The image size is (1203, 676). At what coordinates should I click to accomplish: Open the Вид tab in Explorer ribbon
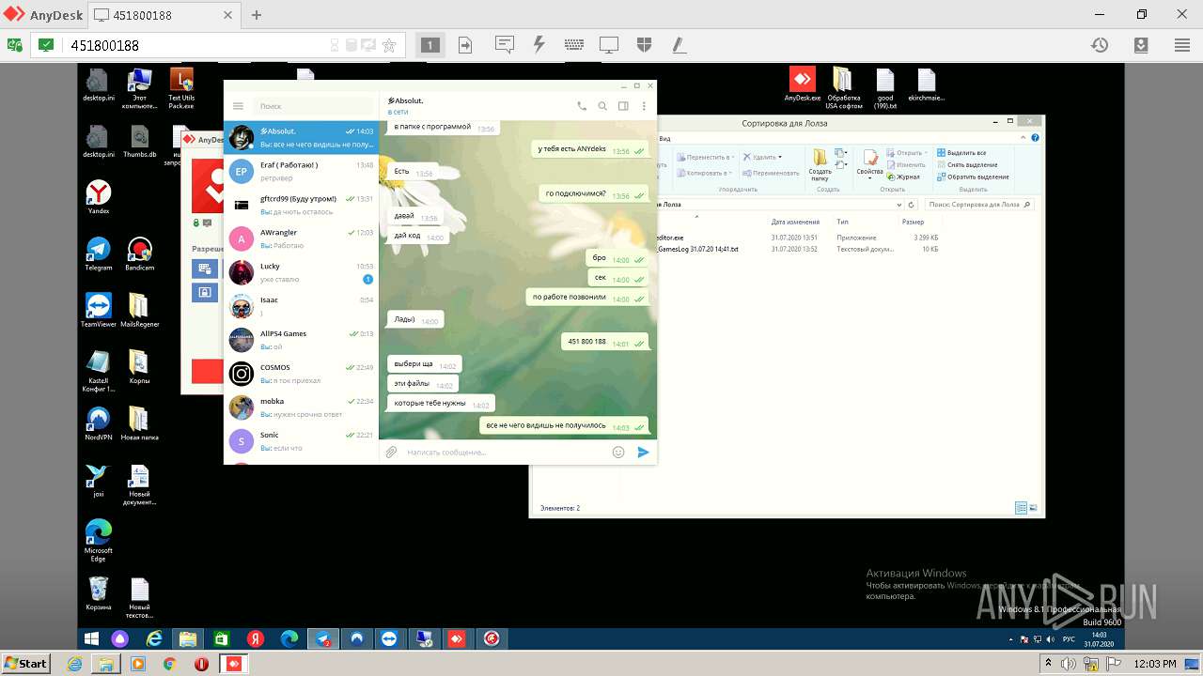[664, 138]
